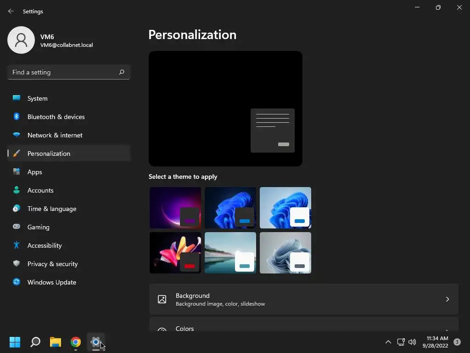Viewport: 470px width, 353px height.
Task: Click the theme preview image
Action: [x=225, y=108]
